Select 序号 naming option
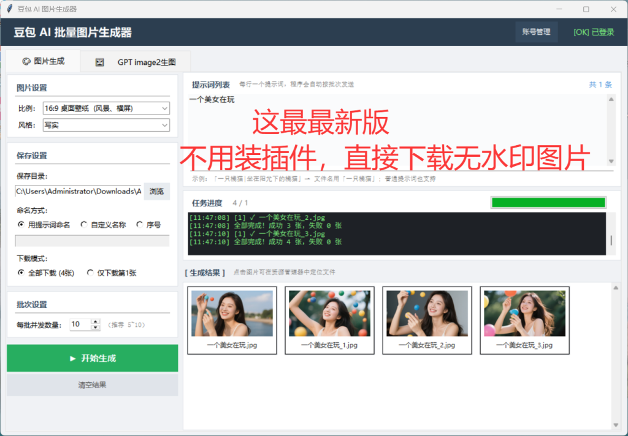 coord(148,225)
